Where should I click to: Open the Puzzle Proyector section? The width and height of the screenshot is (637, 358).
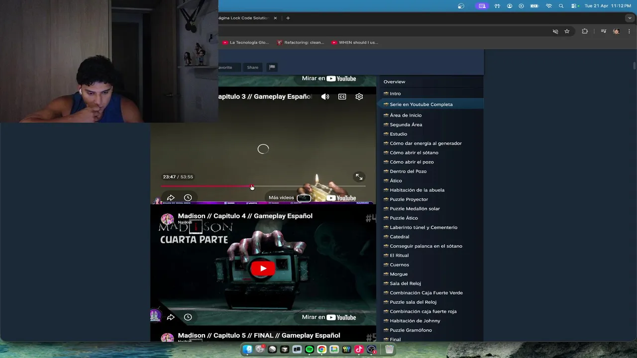(409, 199)
